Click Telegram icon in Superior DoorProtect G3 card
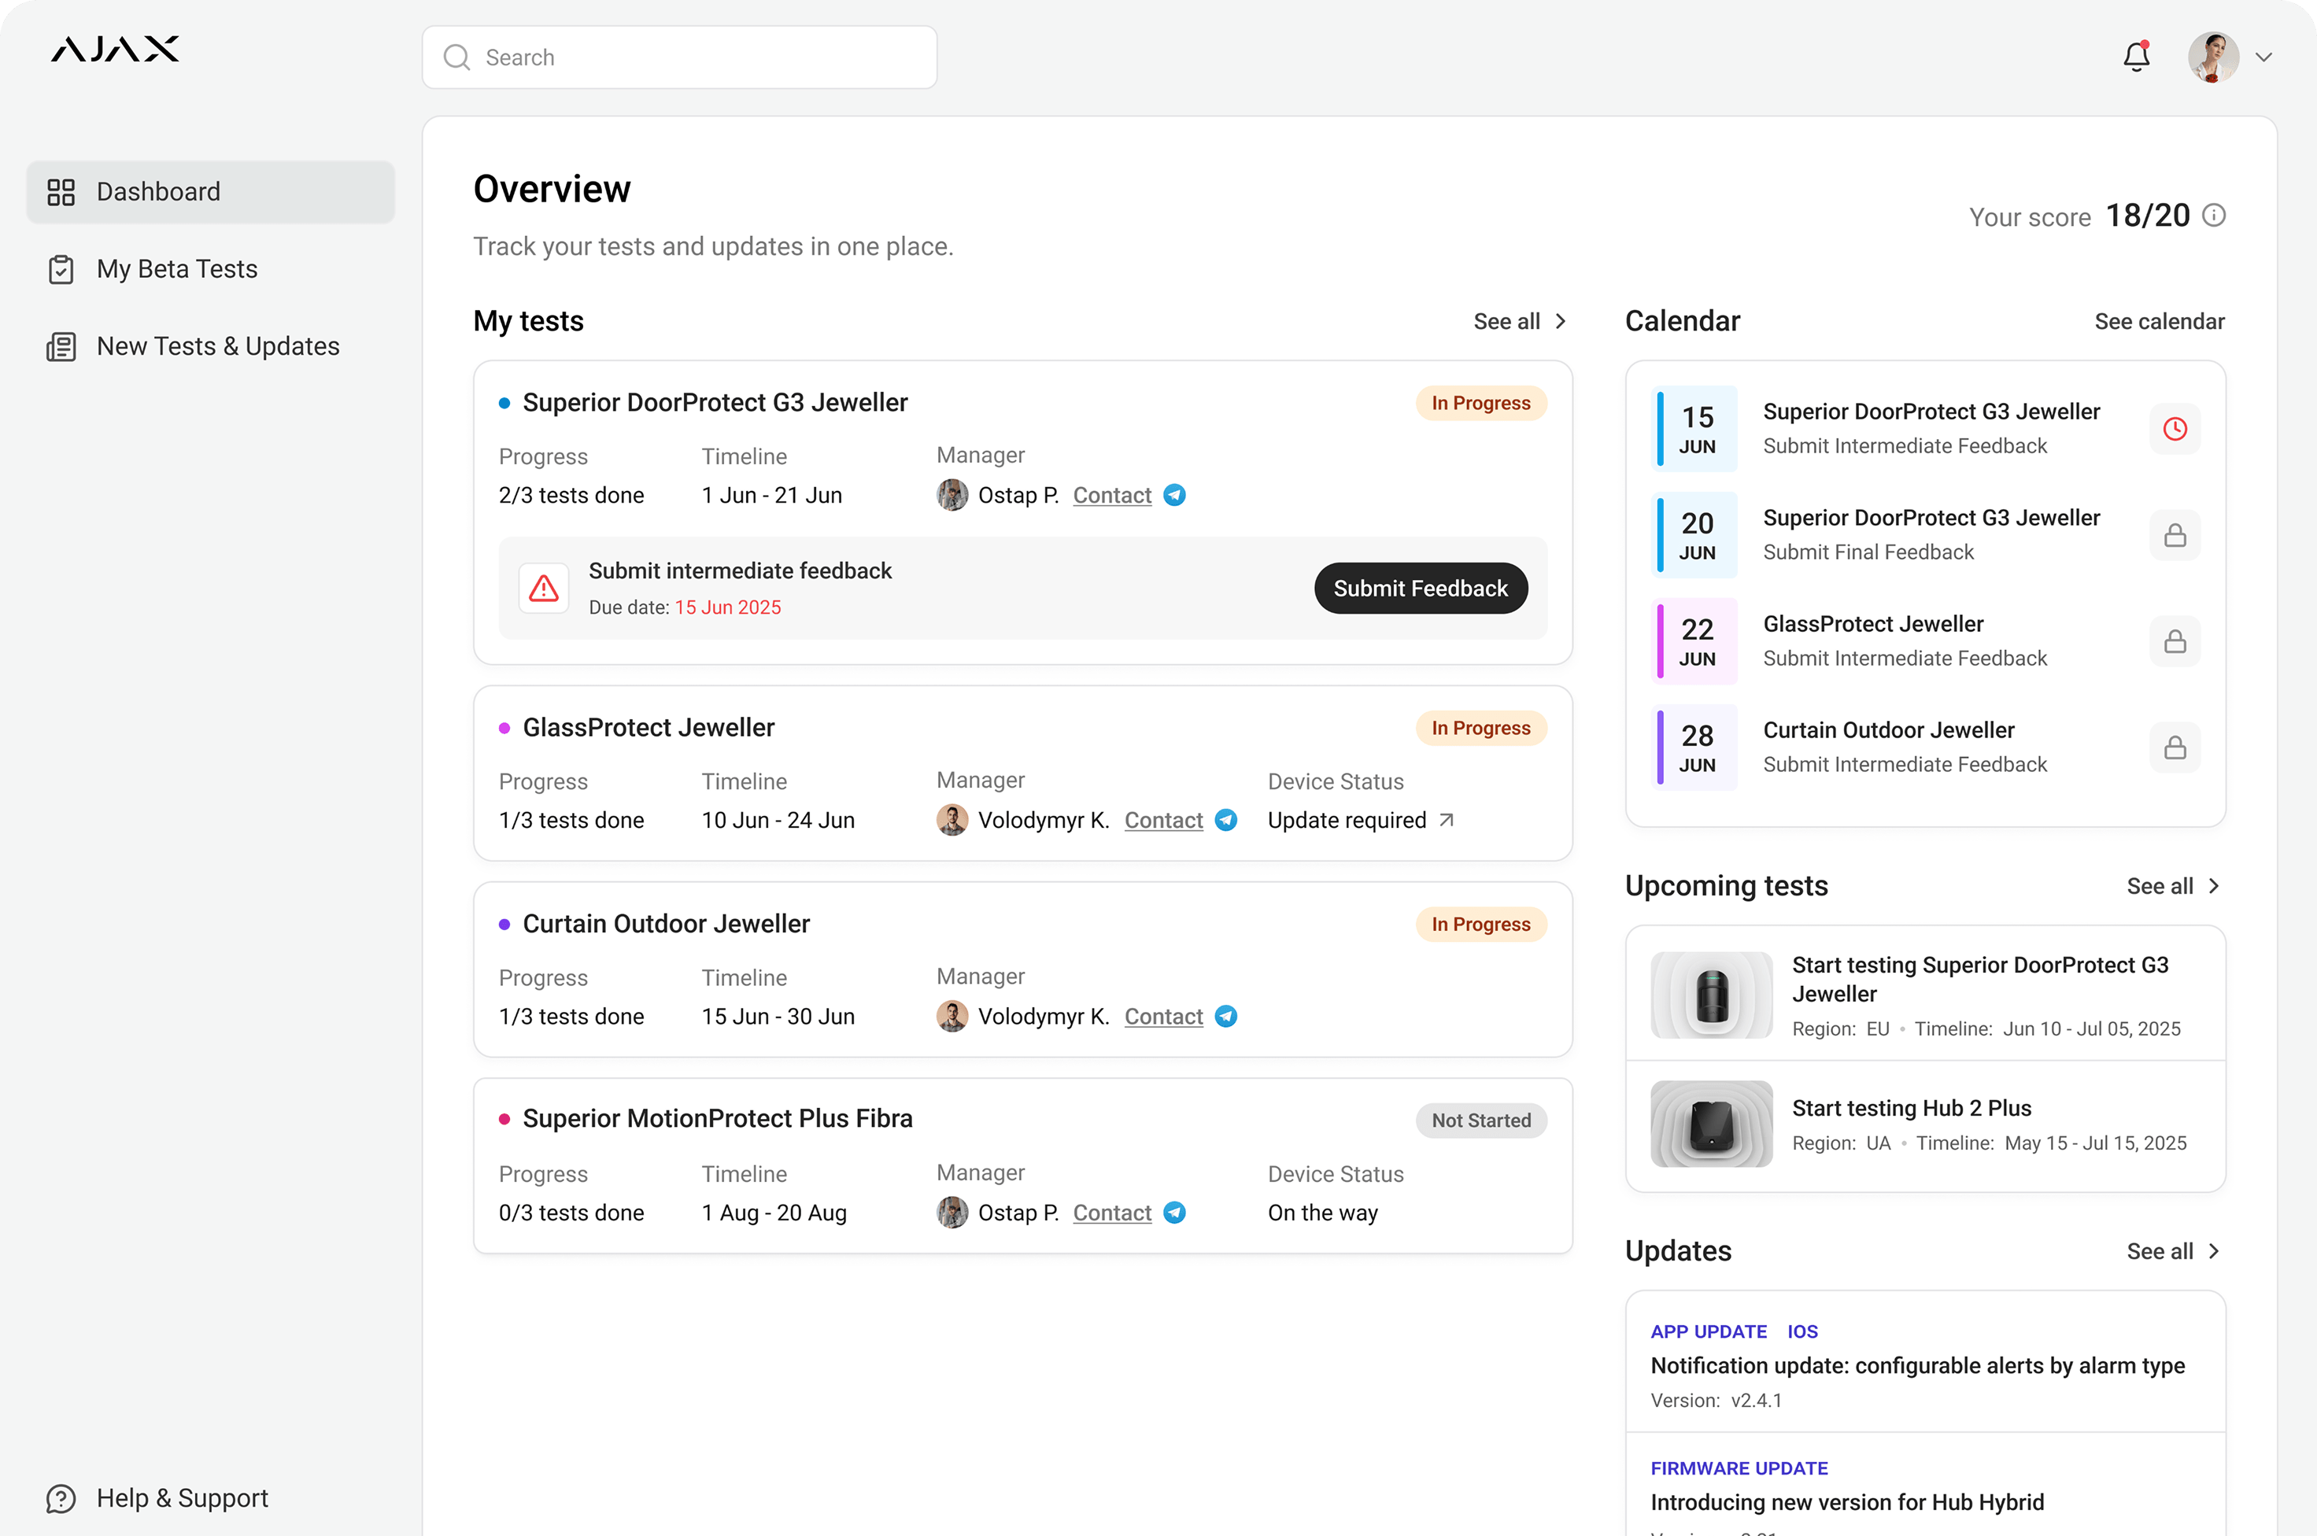The image size is (2317, 1536). 1175,496
